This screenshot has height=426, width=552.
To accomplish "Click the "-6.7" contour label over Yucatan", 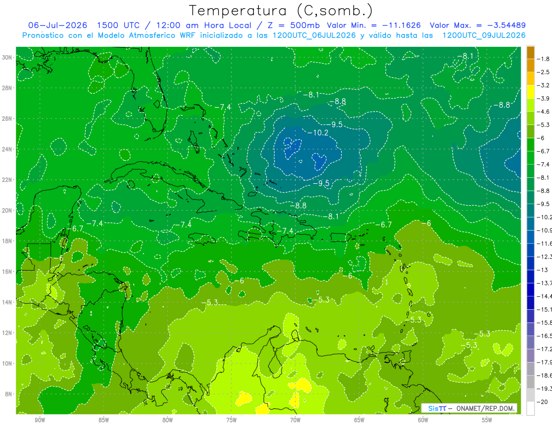I will [75, 228].
